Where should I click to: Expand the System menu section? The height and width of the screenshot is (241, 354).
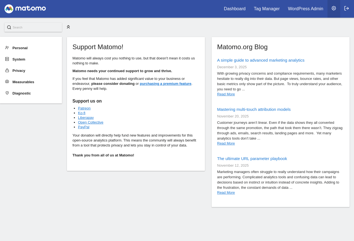pyautogui.click(x=19, y=59)
